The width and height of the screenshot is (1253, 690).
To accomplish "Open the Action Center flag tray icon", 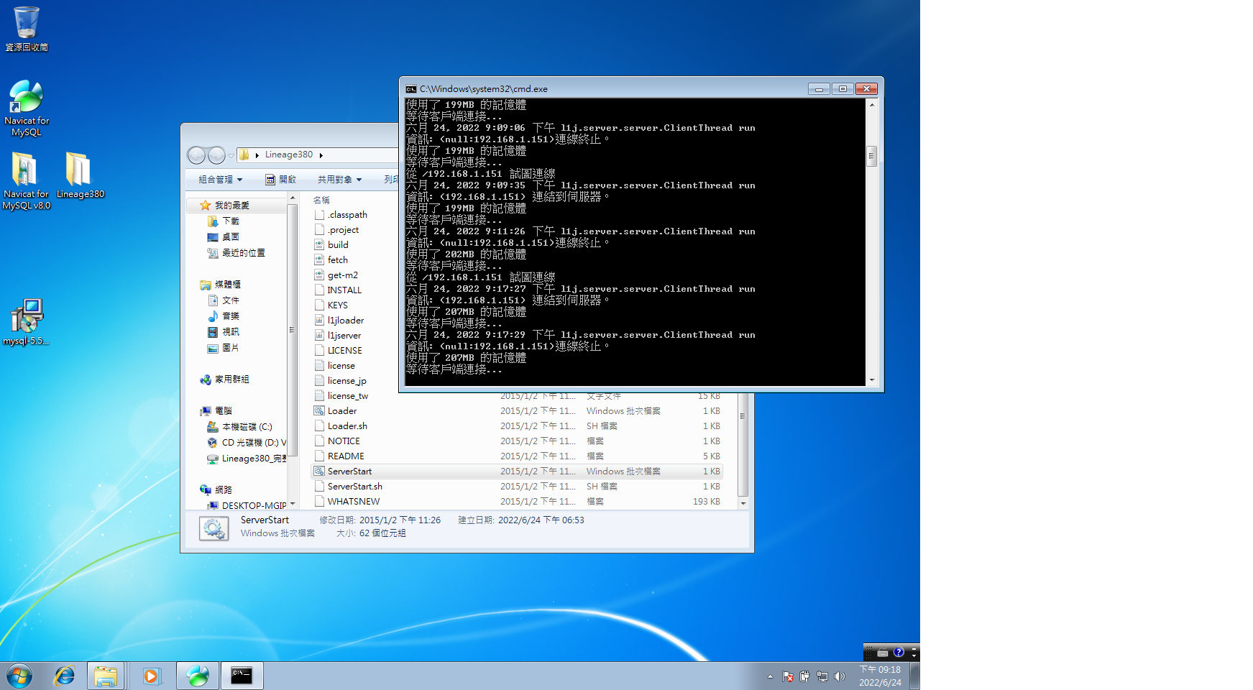I will [788, 676].
